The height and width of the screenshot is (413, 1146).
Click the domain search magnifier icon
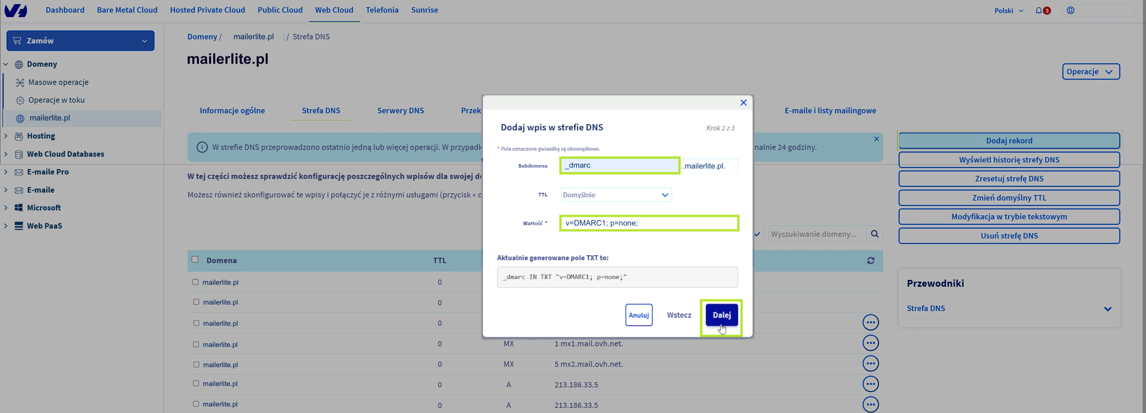(874, 234)
